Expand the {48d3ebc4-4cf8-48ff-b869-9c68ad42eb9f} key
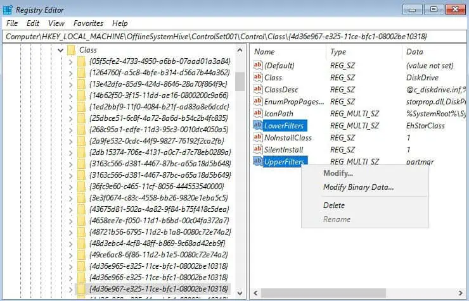 click(70, 243)
